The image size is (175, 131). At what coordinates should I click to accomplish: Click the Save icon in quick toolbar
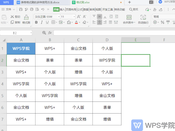[x=21, y=9]
